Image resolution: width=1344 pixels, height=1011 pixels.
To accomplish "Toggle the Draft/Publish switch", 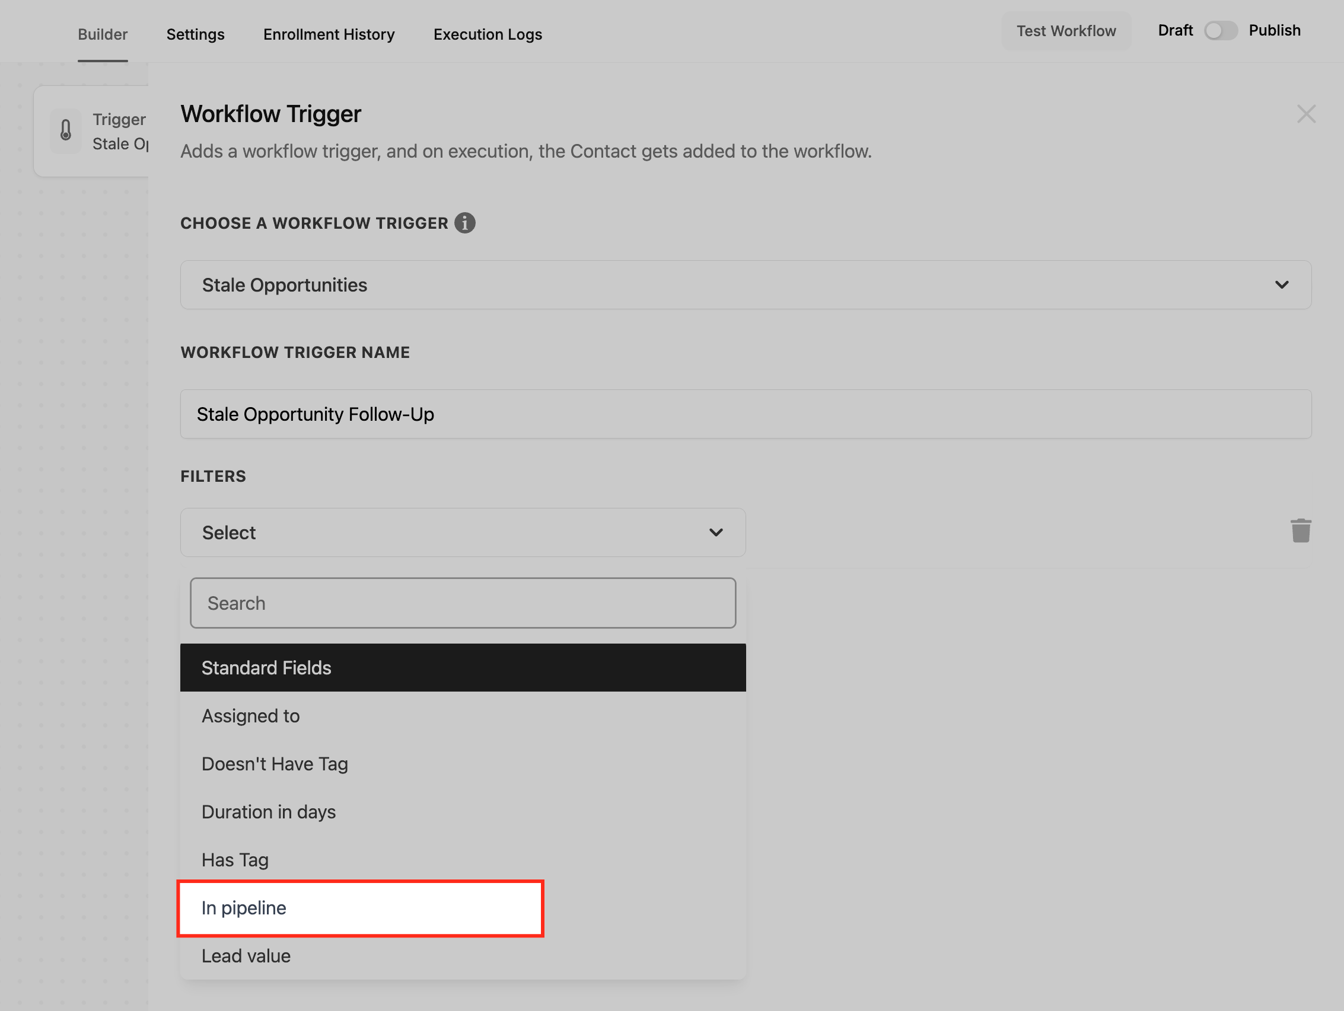I will [1220, 31].
